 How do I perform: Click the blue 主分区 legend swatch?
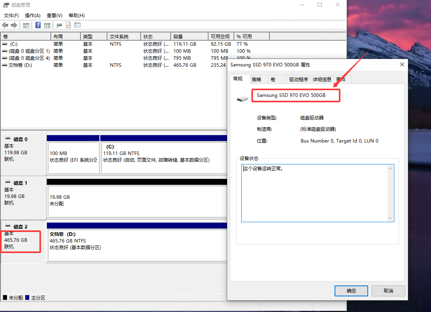pyautogui.click(x=27, y=298)
